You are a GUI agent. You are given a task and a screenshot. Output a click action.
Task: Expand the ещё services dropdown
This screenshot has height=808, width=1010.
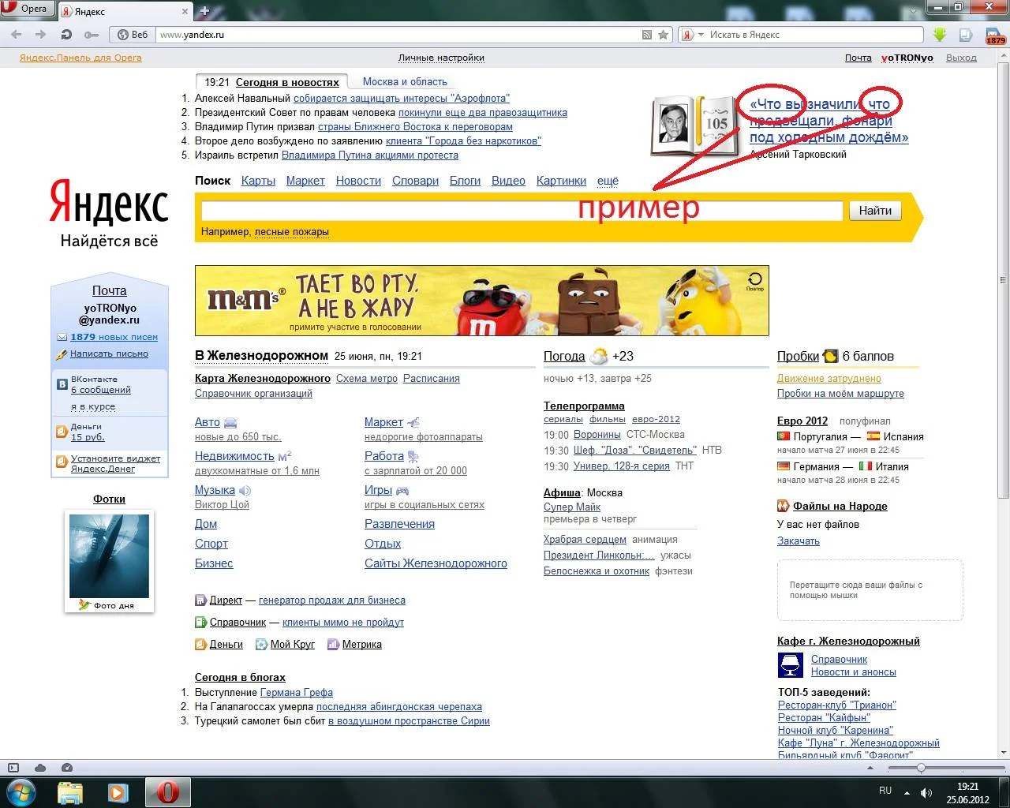[x=608, y=181]
